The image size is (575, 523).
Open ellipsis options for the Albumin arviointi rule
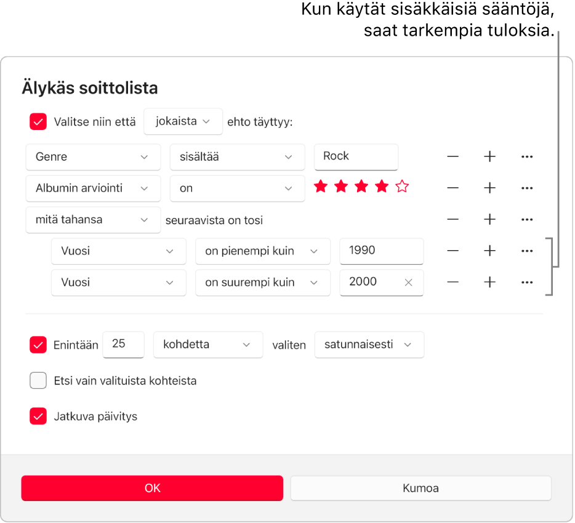(x=527, y=189)
